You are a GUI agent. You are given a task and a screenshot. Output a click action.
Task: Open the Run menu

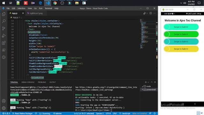tap(41, 8)
